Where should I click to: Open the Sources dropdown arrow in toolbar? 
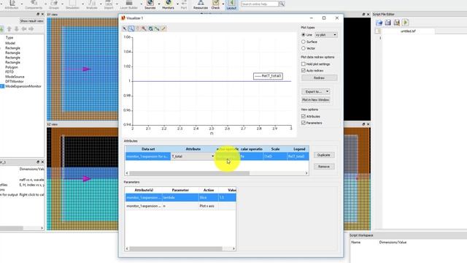[x=159, y=4]
